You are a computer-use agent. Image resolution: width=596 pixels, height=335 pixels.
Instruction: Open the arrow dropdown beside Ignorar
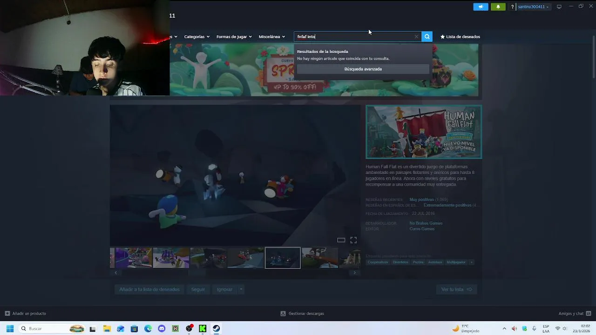coord(241,289)
